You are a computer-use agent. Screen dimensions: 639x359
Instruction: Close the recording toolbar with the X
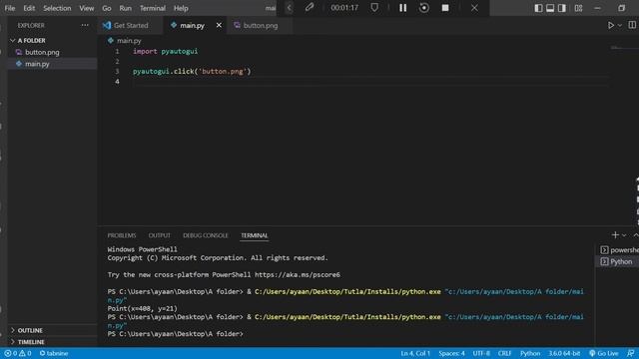(474, 8)
